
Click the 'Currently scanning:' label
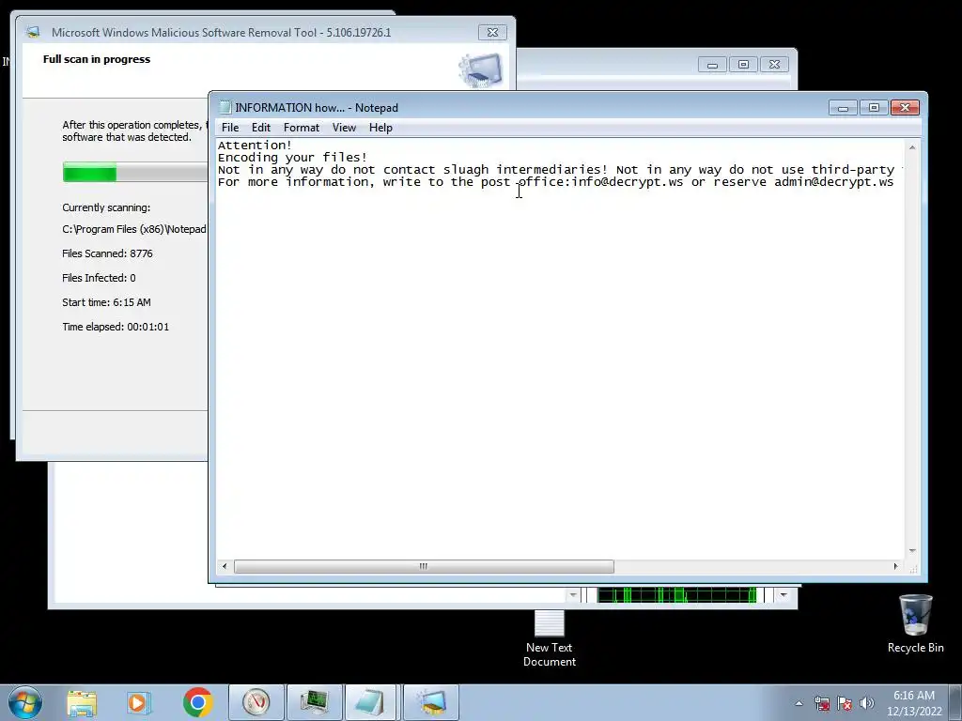[x=106, y=207]
